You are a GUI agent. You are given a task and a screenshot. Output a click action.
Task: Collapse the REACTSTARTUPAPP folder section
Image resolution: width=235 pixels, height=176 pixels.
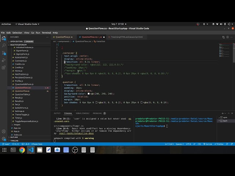29,45
